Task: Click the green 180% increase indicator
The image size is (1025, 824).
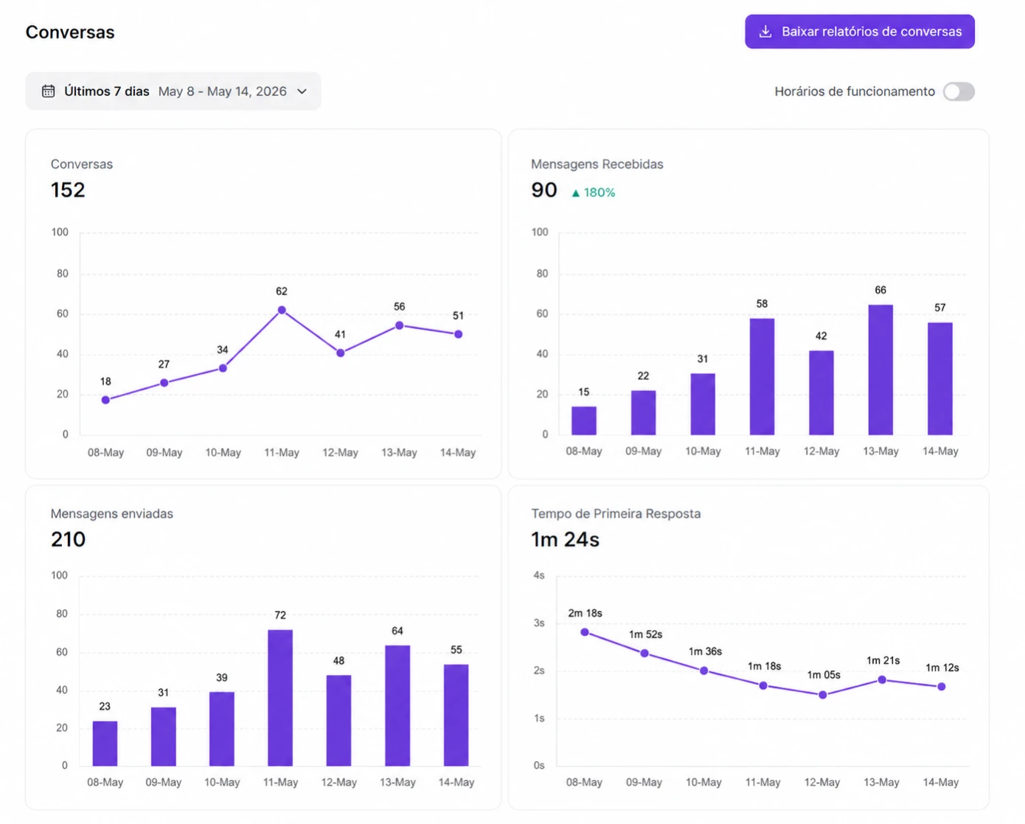Action: [x=594, y=193]
